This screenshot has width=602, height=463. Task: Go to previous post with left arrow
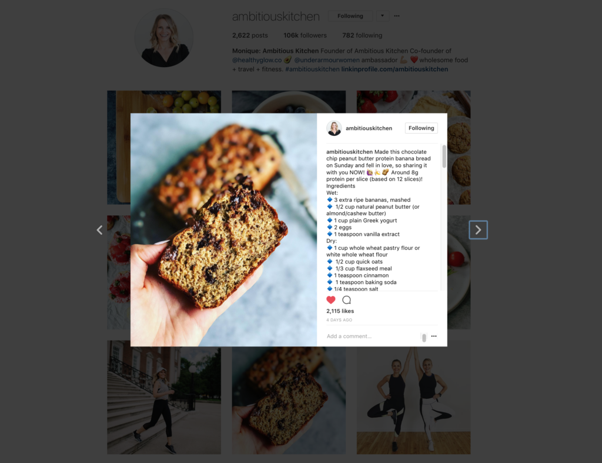tap(99, 230)
